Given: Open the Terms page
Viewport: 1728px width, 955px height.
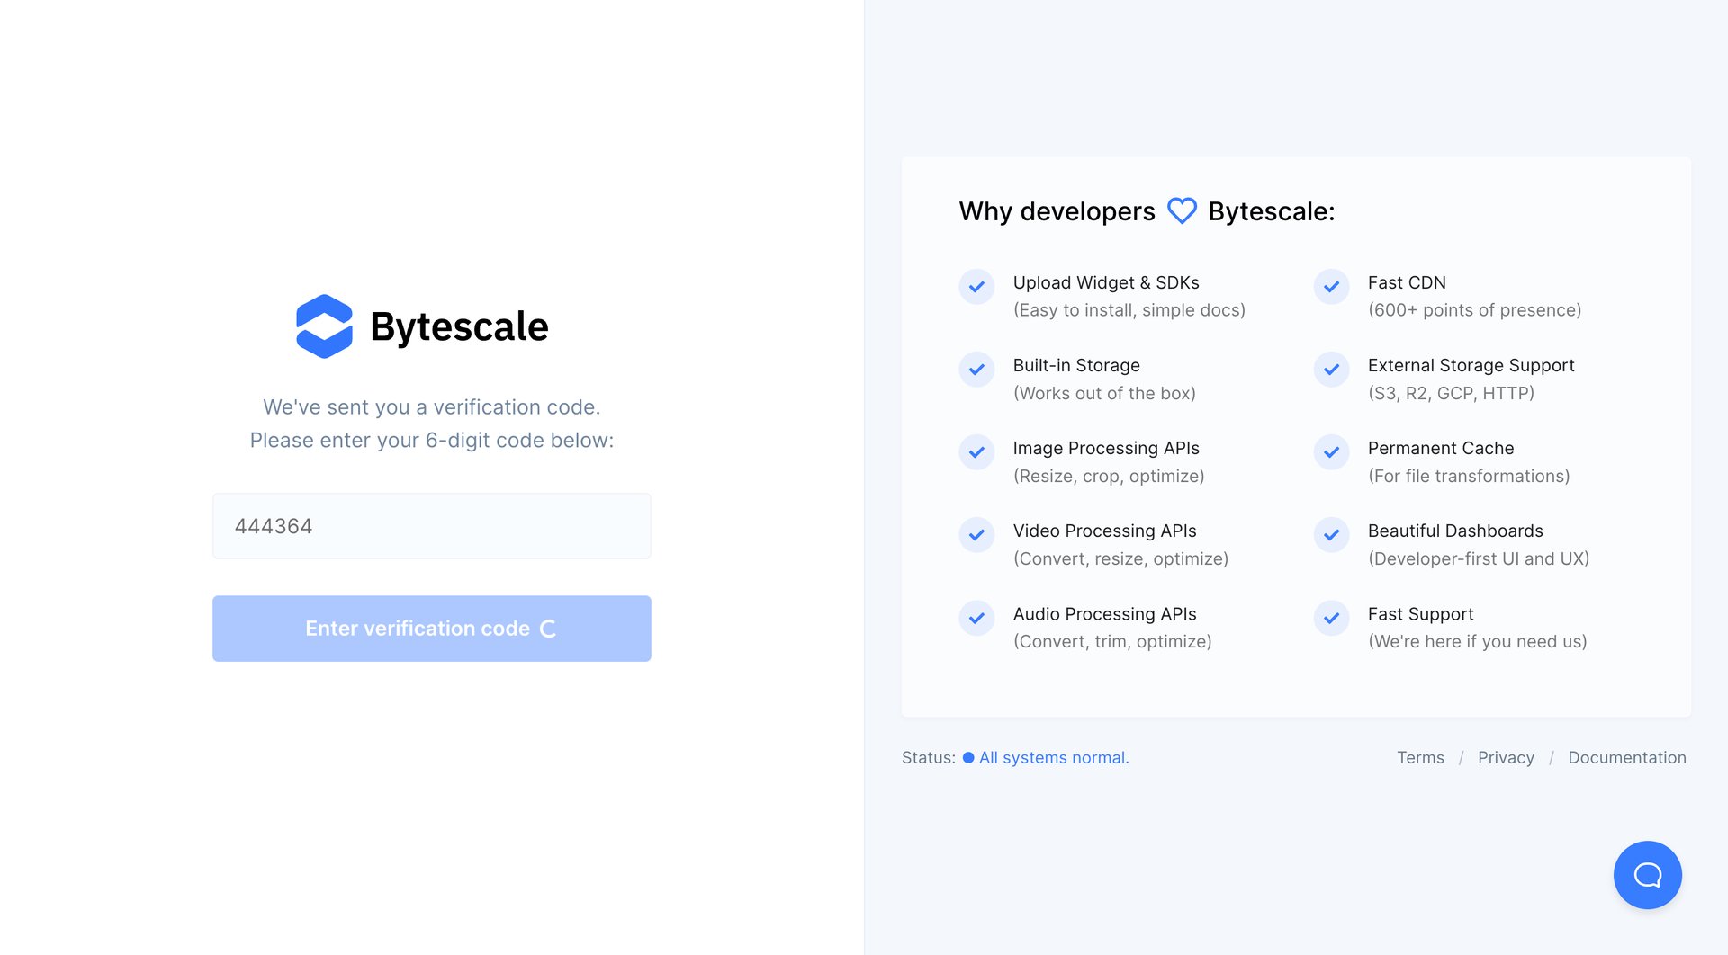Looking at the screenshot, I should (1420, 758).
